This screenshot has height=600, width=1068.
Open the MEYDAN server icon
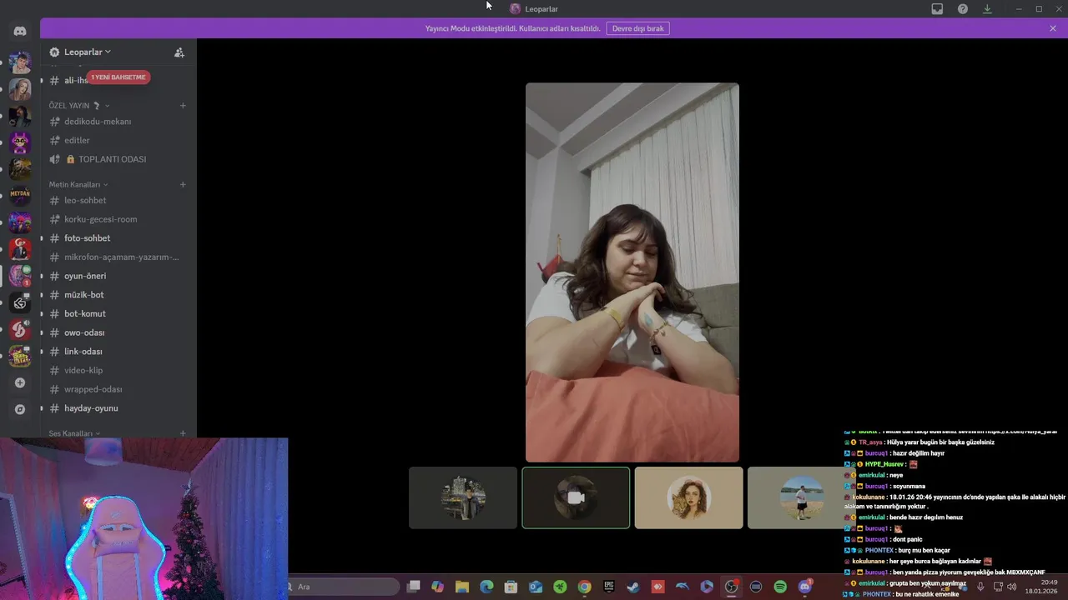20,195
